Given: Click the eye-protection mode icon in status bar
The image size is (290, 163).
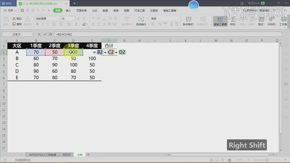Looking at the screenshot, I should (x=230, y=160).
